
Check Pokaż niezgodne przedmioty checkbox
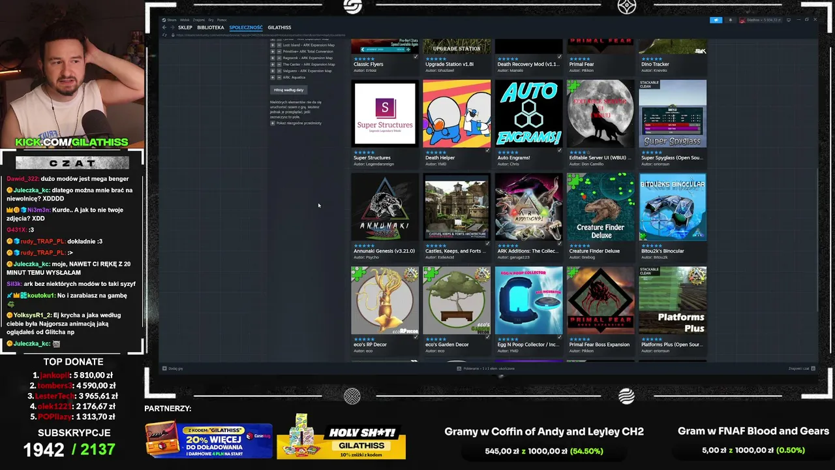point(273,123)
